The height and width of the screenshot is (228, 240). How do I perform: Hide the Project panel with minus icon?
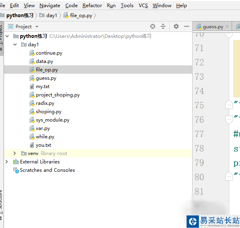tap(187, 26)
